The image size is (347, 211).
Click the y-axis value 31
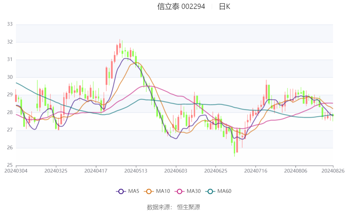coord(10,59)
